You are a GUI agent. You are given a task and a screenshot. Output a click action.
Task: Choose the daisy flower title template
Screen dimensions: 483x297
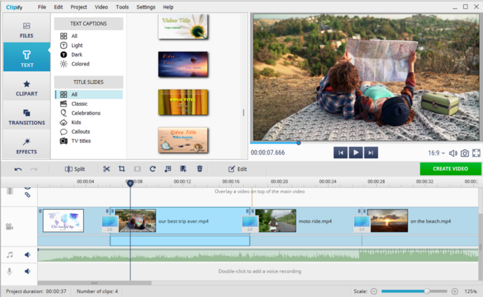click(183, 27)
